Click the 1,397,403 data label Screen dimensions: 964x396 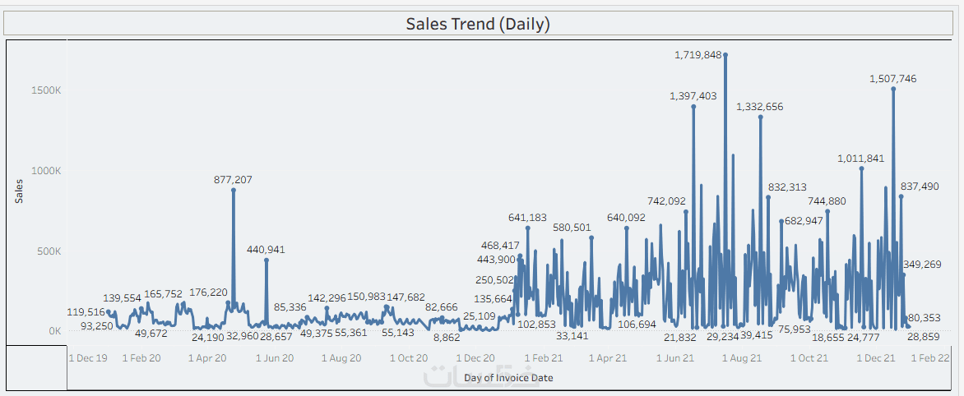point(693,96)
